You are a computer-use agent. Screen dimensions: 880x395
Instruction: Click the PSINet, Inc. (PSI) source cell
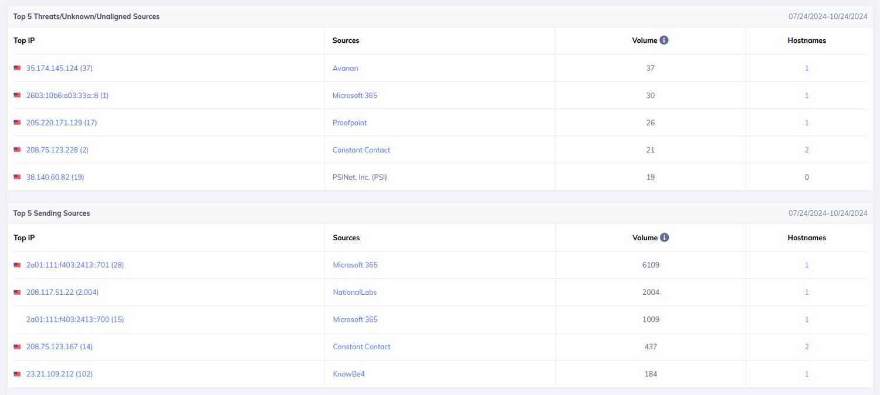pyautogui.click(x=360, y=177)
